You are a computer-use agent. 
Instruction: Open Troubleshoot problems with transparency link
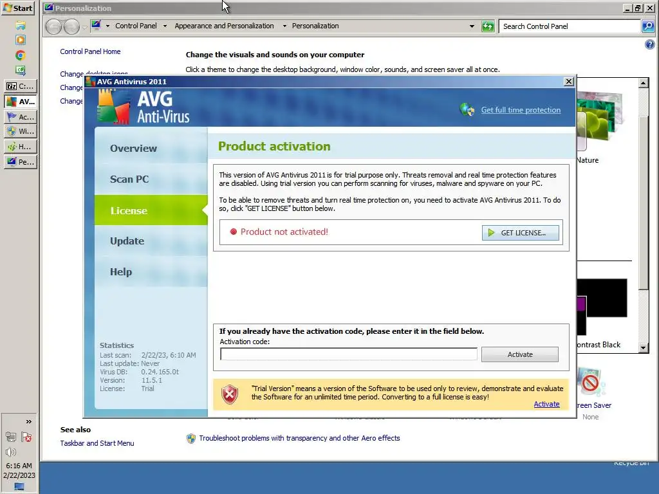click(x=299, y=438)
